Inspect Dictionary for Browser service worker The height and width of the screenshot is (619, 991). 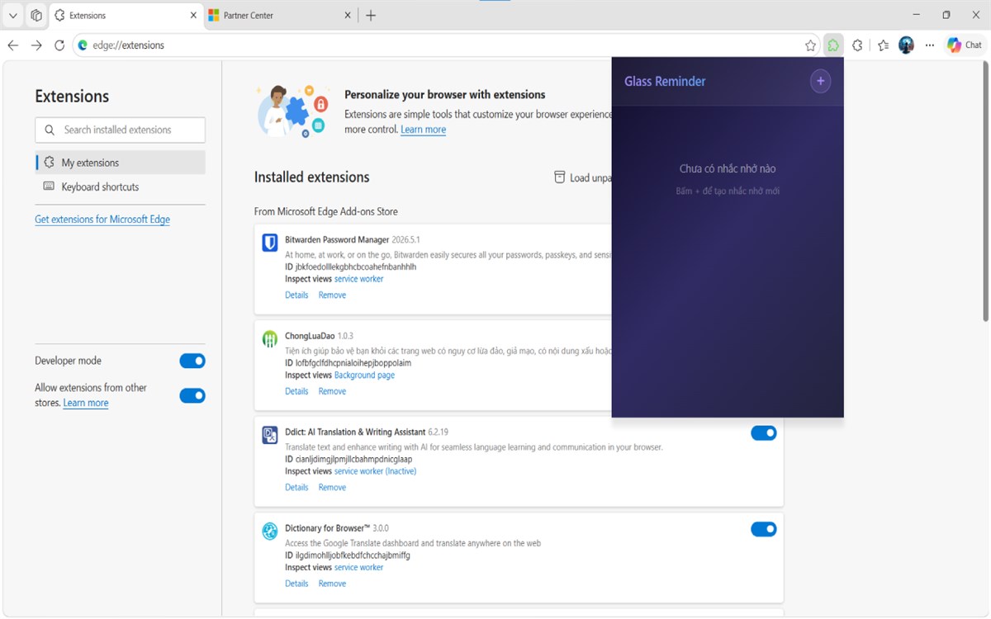(359, 567)
